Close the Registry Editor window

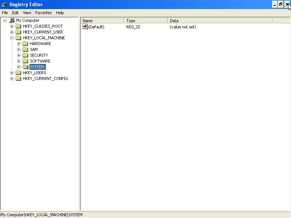click(x=287, y=4)
